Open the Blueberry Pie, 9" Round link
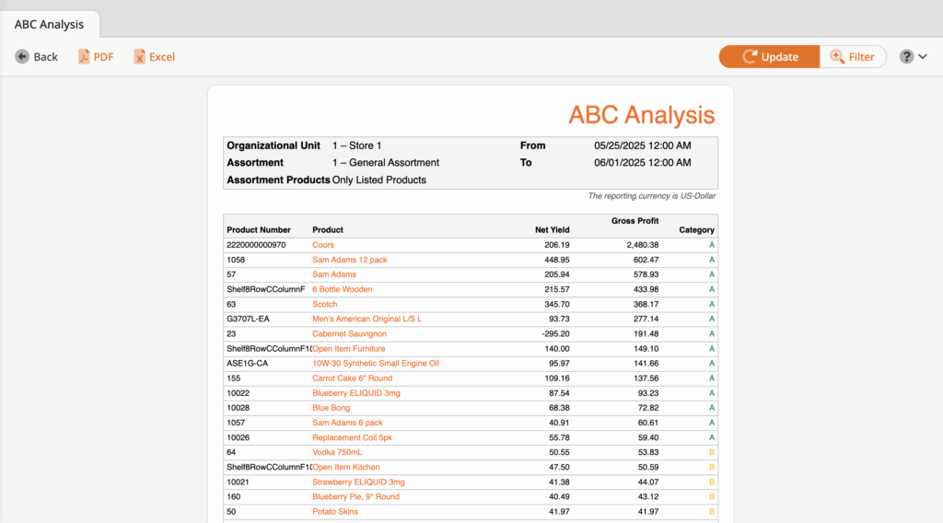The image size is (943, 523). pyautogui.click(x=356, y=496)
